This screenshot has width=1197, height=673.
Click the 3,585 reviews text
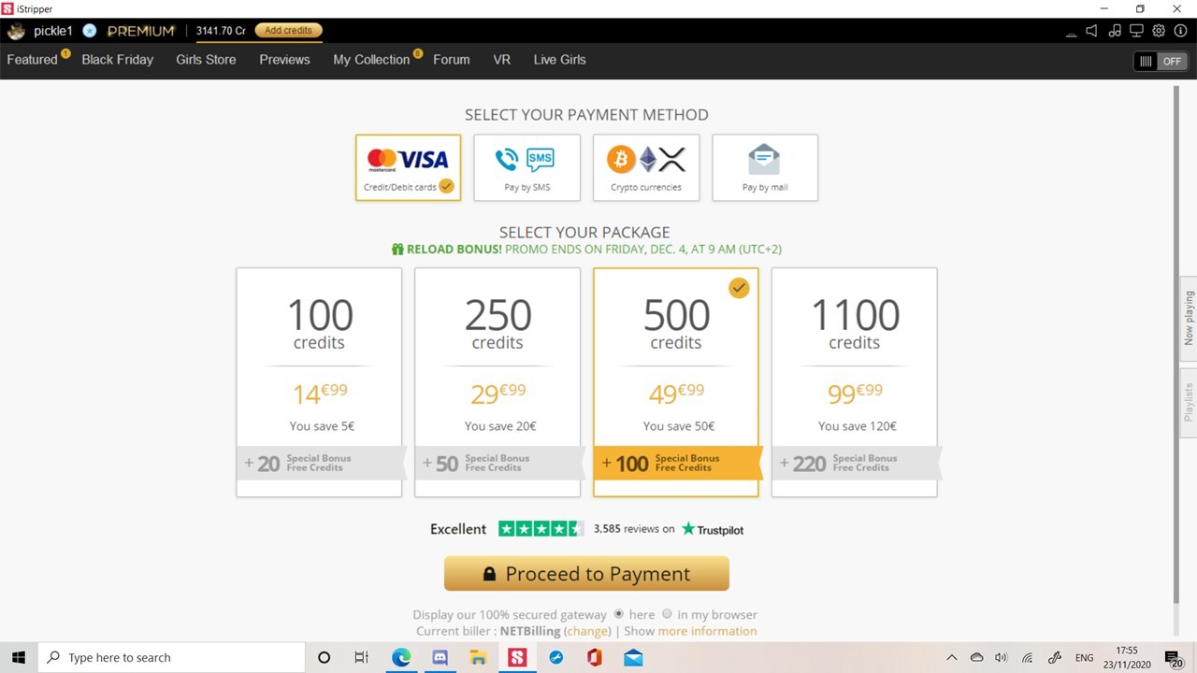coord(634,529)
